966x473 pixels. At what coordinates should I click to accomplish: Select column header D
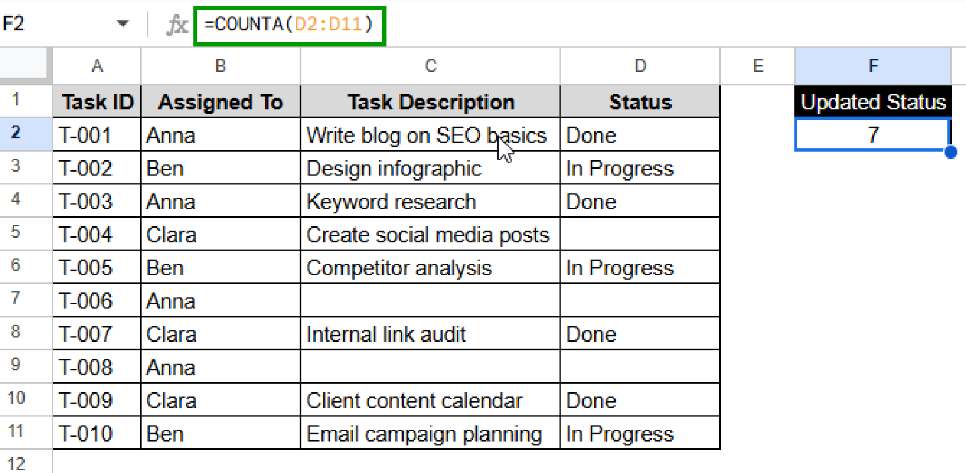[x=640, y=65]
